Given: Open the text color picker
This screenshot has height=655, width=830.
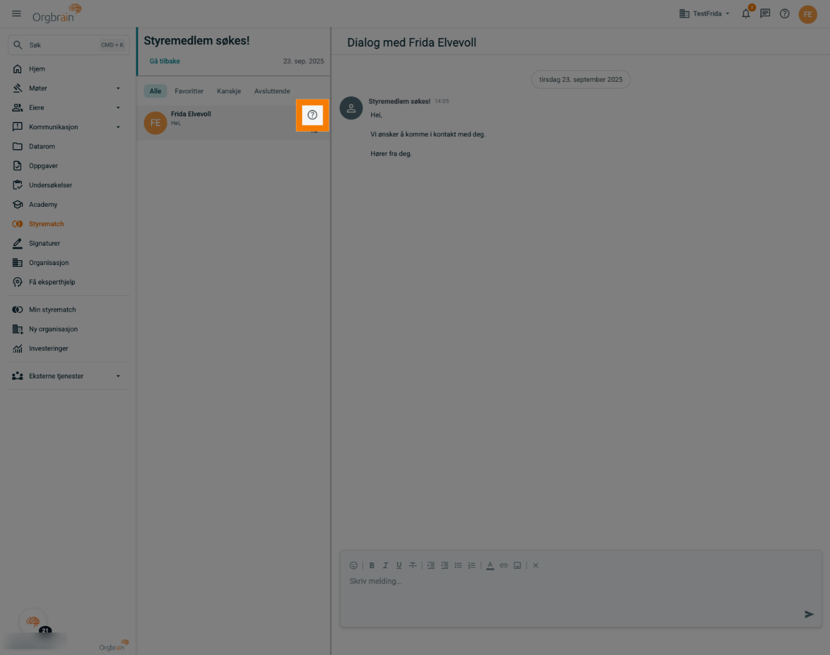Looking at the screenshot, I should tap(490, 565).
